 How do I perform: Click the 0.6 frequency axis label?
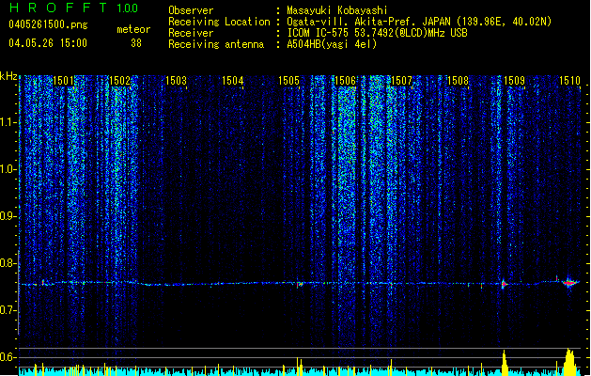point(8,357)
